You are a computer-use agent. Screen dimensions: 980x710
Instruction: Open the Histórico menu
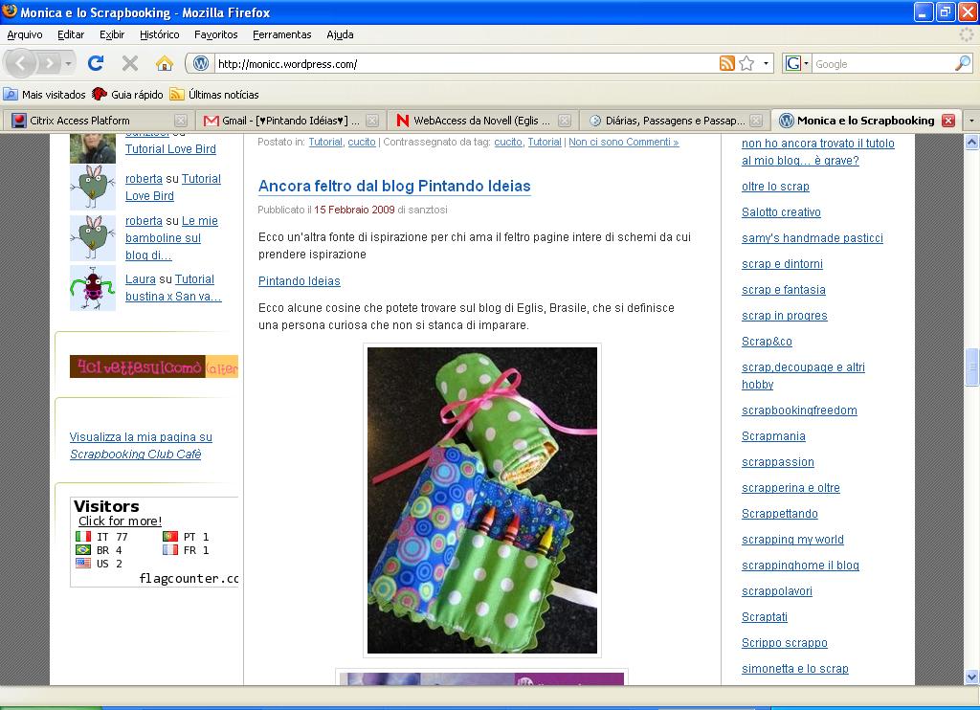[160, 35]
